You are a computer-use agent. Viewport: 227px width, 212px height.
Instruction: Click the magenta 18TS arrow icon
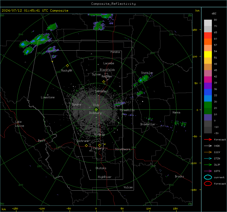(x=208, y=171)
